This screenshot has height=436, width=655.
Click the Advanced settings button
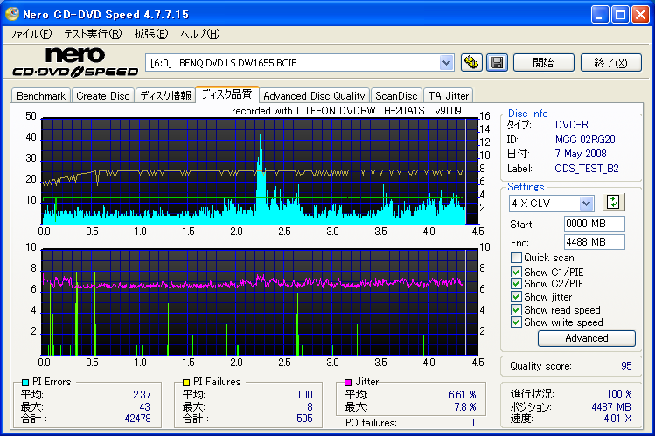pos(587,338)
